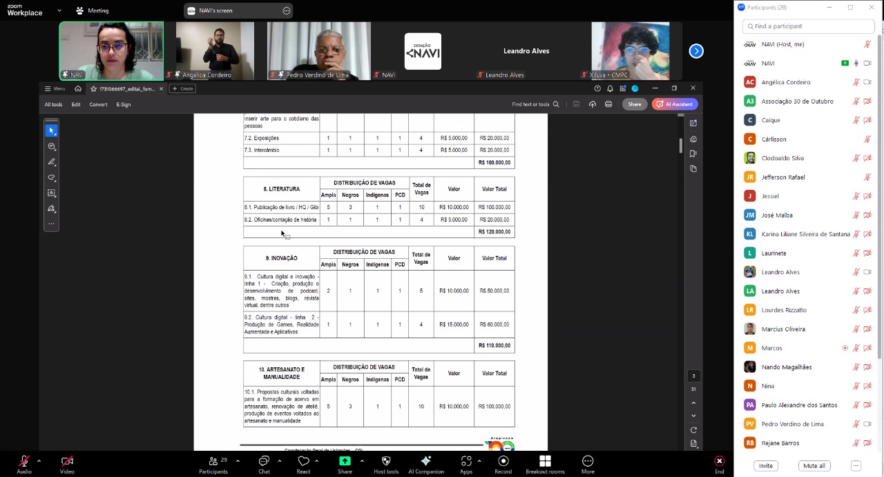884x477 pixels.
Task: Click the Find a participant search field
Action: tap(808, 26)
